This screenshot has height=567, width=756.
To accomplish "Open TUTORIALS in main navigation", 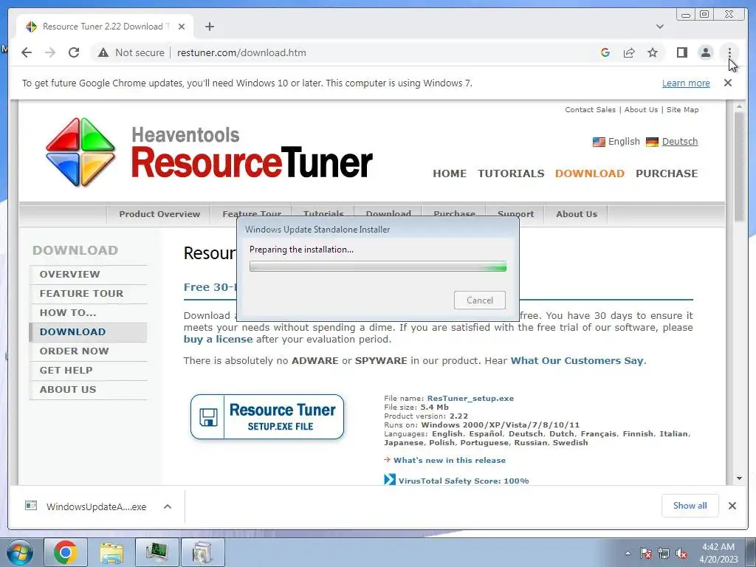I will click(x=511, y=173).
